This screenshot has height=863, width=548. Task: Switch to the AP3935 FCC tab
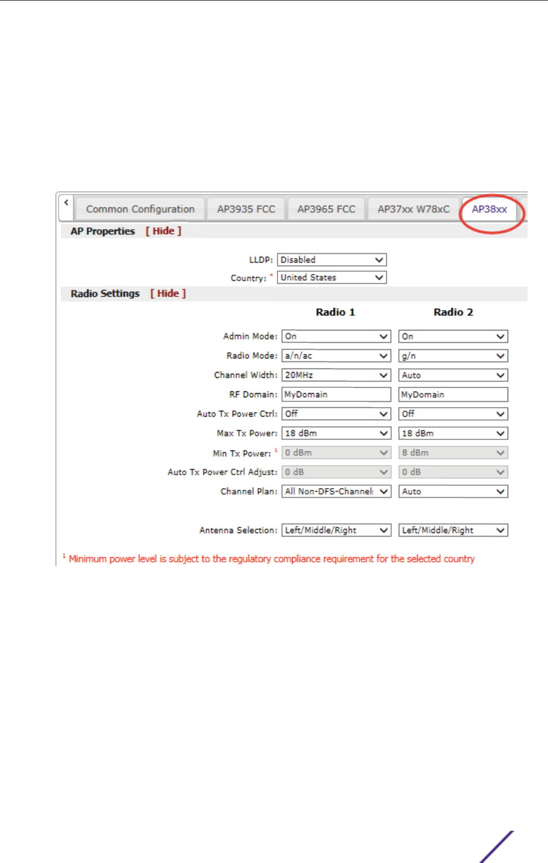click(x=246, y=209)
